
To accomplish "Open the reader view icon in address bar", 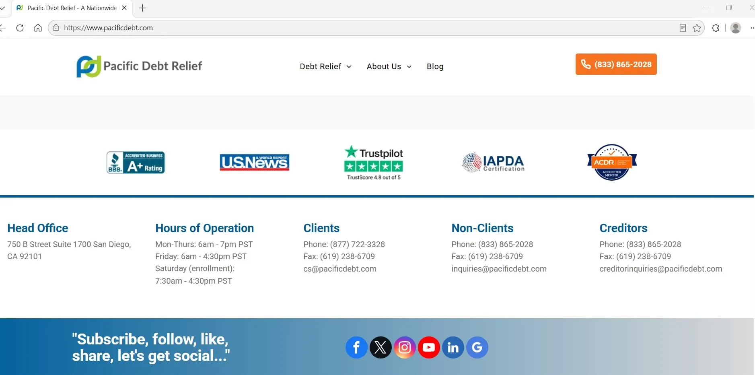I will coord(683,28).
